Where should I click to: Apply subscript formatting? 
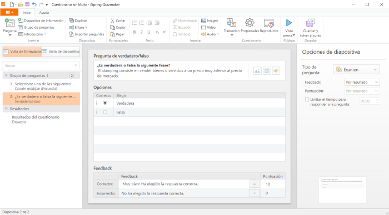click(157, 32)
